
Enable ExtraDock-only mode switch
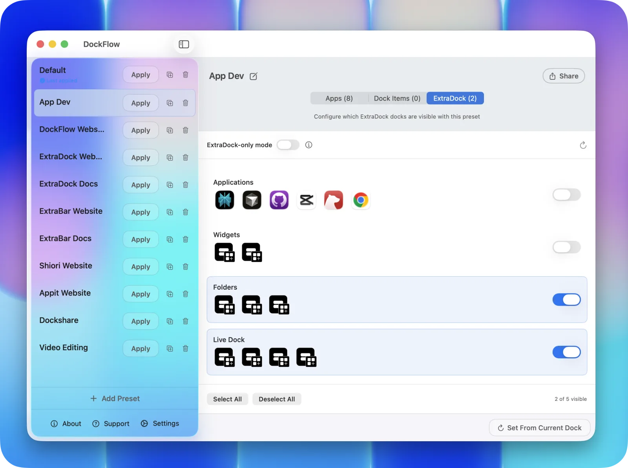pos(288,145)
